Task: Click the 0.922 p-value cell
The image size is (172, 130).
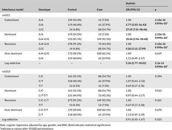Action: [158, 91]
